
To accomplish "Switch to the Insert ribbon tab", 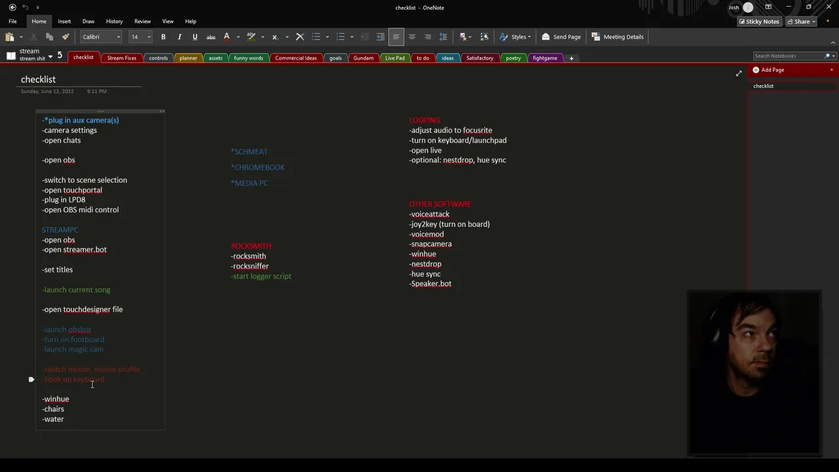I will (x=64, y=22).
